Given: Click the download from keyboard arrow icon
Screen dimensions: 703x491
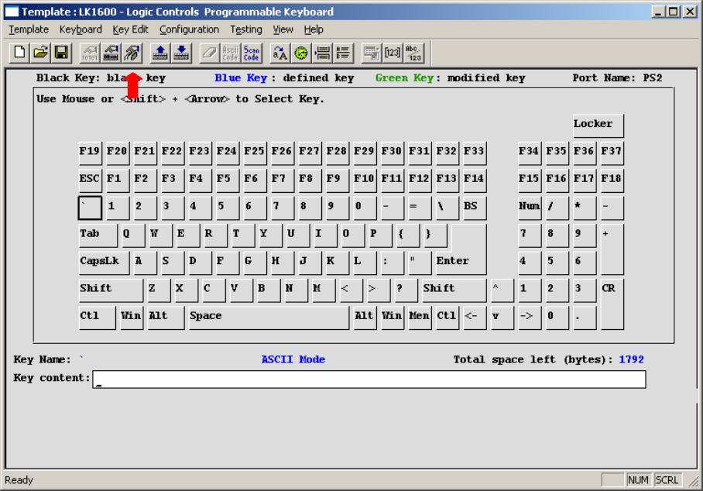Looking at the screenshot, I should pos(181,53).
